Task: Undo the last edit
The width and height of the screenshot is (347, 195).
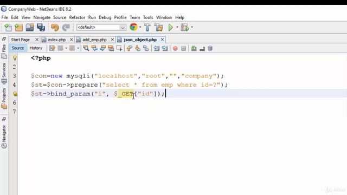Action: click(55, 28)
